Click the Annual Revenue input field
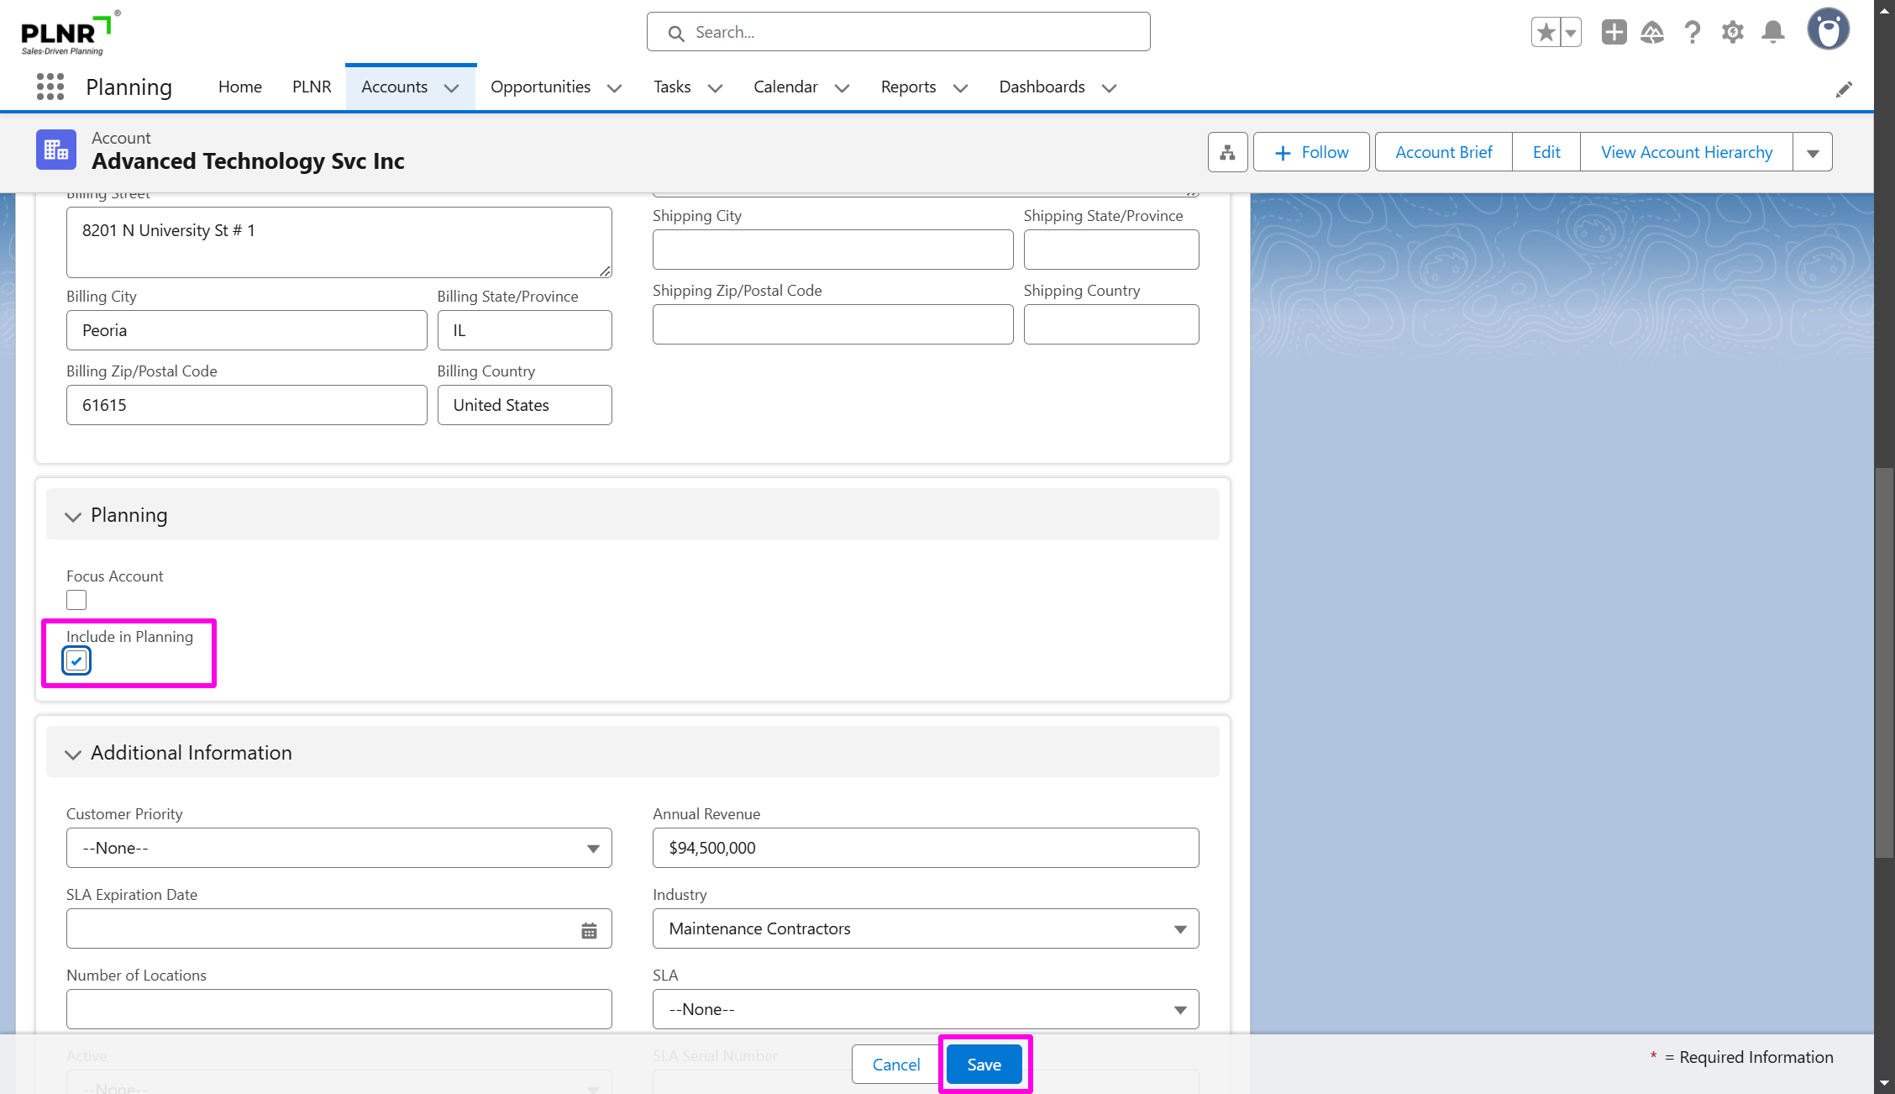Viewport: 1895px width, 1094px height. 925,848
